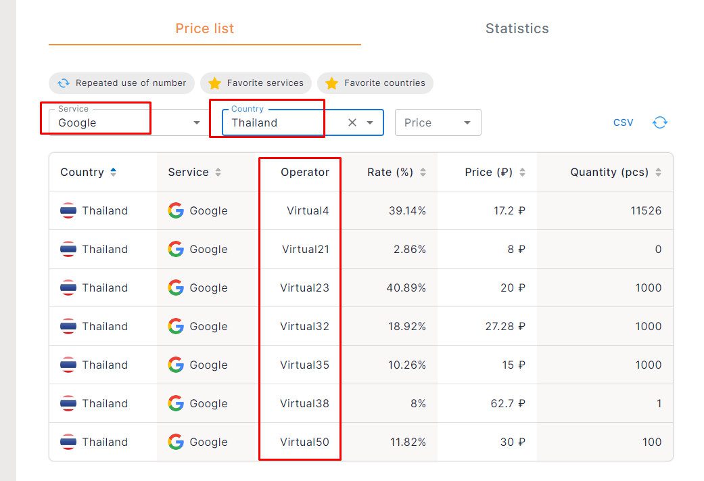Toggle Repeated use of number filter

click(x=122, y=83)
